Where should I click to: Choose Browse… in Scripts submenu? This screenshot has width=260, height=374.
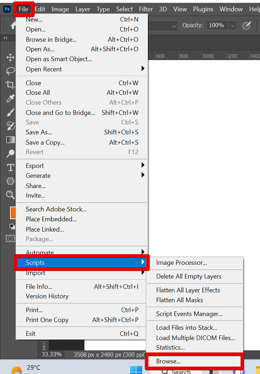tap(168, 361)
